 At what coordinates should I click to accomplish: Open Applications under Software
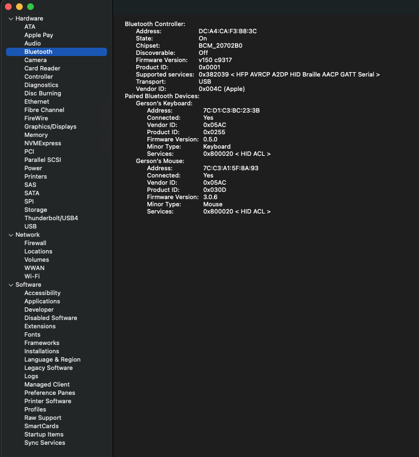tap(42, 301)
